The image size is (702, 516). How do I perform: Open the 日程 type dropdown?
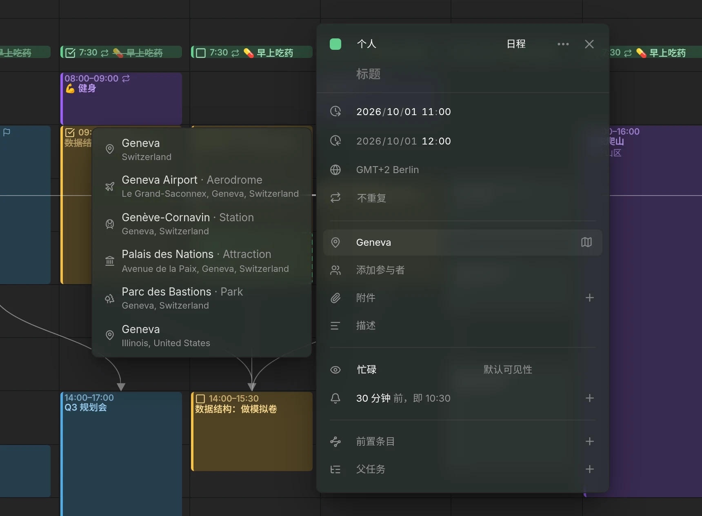(516, 44)
